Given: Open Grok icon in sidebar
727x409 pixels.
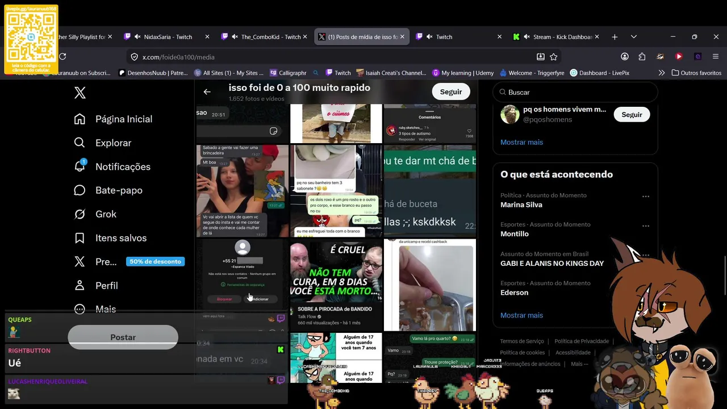Looking at the screenshot, I should click(x=80, y=214).
